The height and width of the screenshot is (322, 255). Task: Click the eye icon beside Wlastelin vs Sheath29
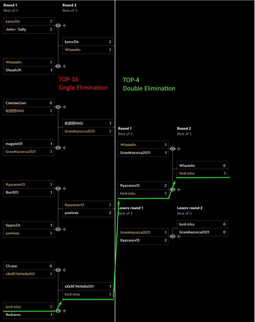pyautogui.click(x=58, y=66)
